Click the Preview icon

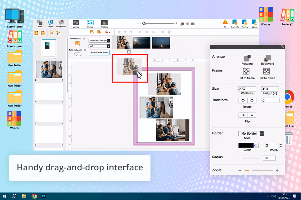coord(245,22)
